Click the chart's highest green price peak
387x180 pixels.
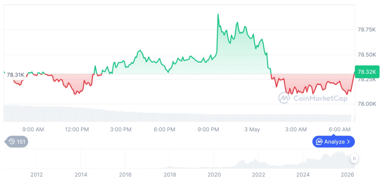[218, 14]
